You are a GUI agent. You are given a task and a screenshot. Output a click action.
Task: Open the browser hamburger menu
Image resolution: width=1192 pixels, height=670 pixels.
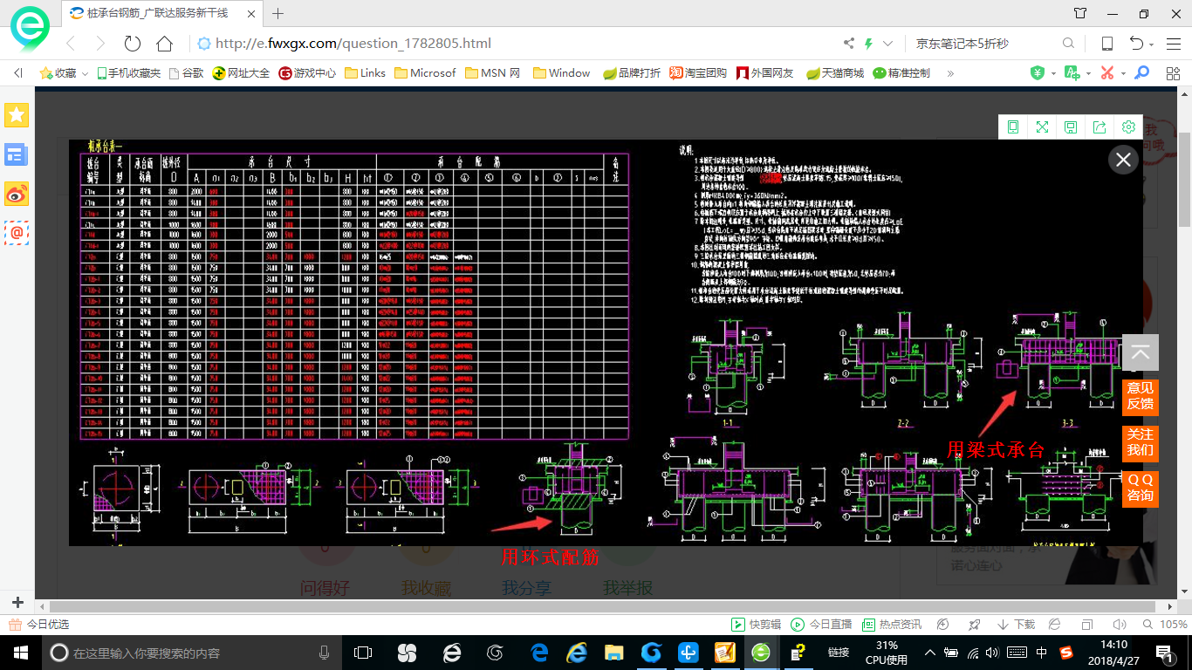pos(1173,44)
